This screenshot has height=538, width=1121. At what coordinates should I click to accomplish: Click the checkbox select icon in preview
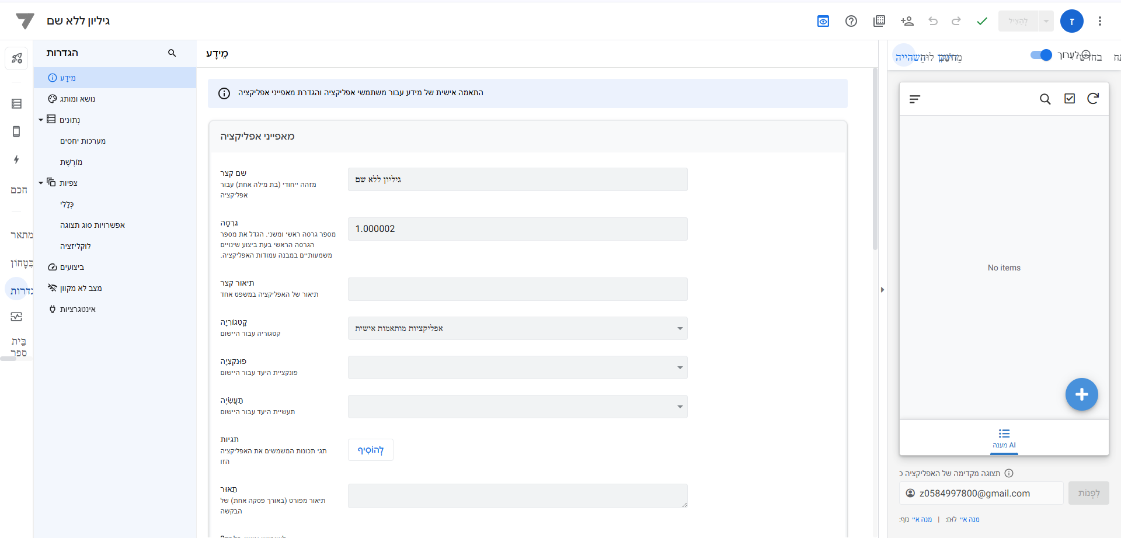tap(1069, 99)
